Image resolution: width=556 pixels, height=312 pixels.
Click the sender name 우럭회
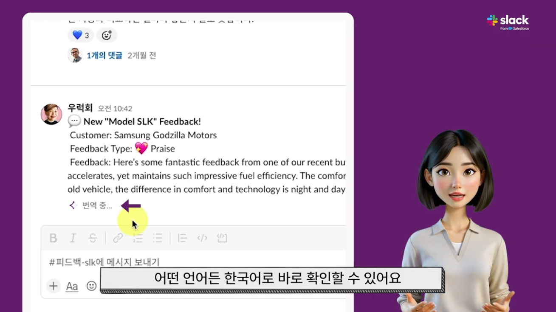[80, 108]
